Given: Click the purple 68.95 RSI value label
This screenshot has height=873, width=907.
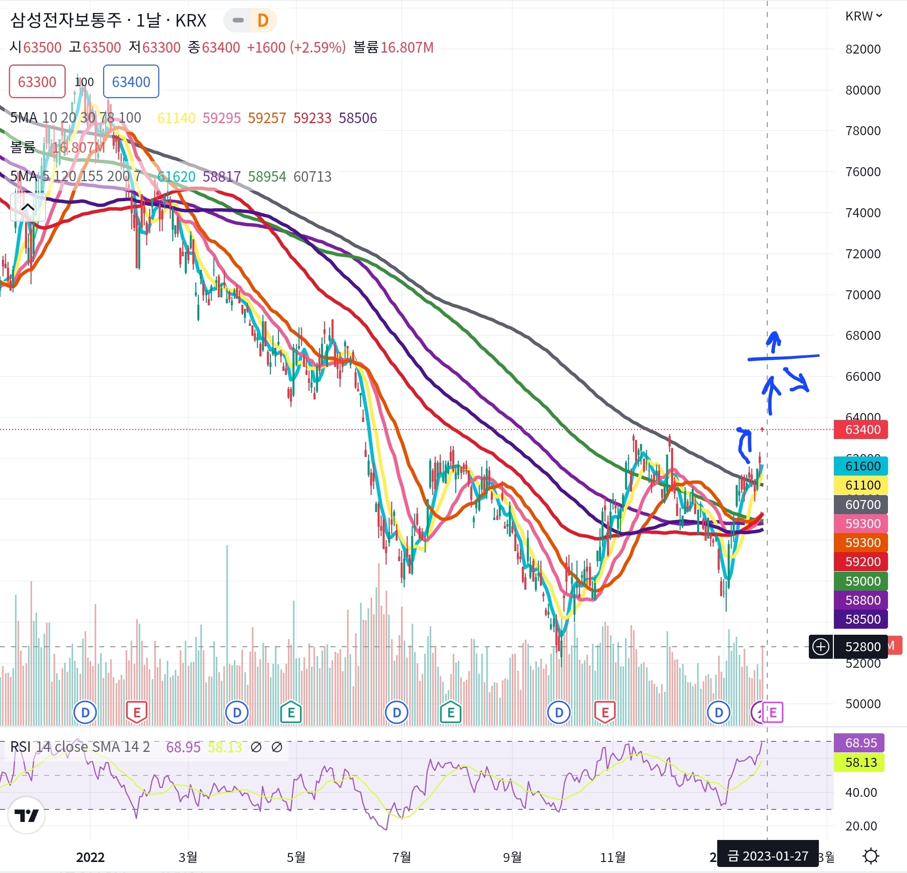Looking at the screenshot, I should [x=859, y=743].
